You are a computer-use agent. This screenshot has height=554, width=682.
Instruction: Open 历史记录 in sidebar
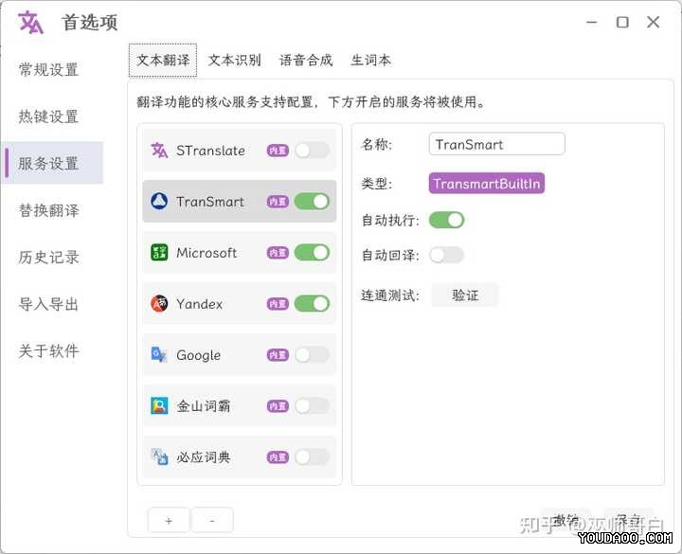(48, 258)
